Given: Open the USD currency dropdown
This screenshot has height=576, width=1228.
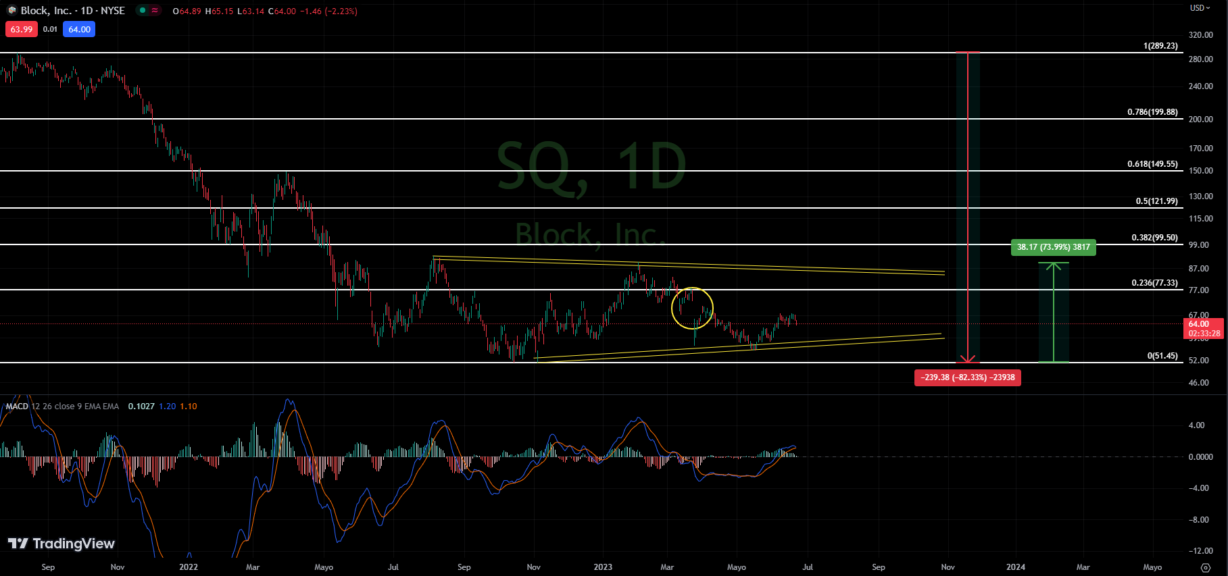Looking at the screenshot, I should 1200,8.
